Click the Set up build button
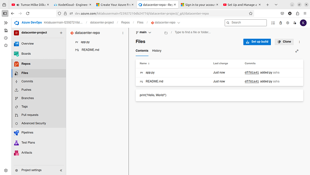Image resolution: width=310 pixels, height=175 pixels. click(x=257, y=42)
